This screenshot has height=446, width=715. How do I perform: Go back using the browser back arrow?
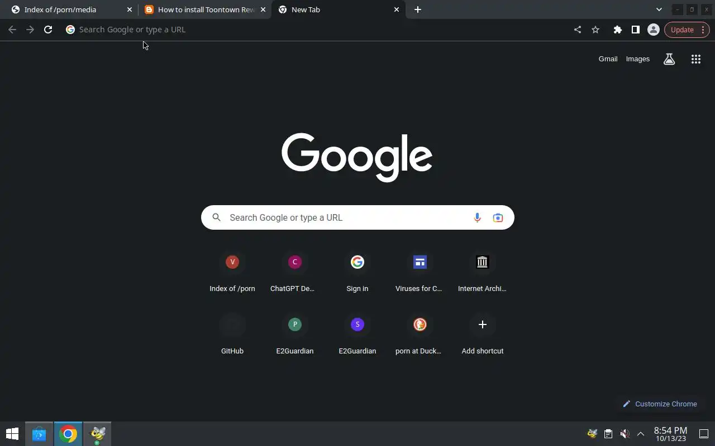12,30
